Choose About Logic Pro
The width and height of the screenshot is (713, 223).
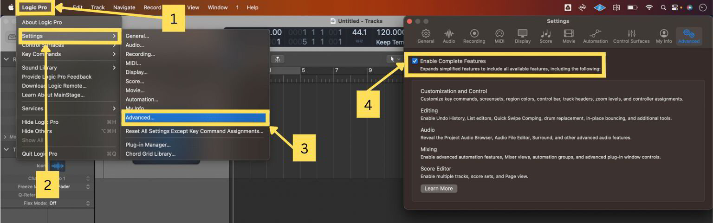point(69,22)
